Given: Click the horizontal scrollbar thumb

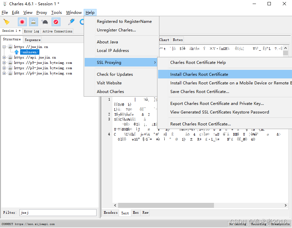Looking at the screenshot, I should pos(166,205).
